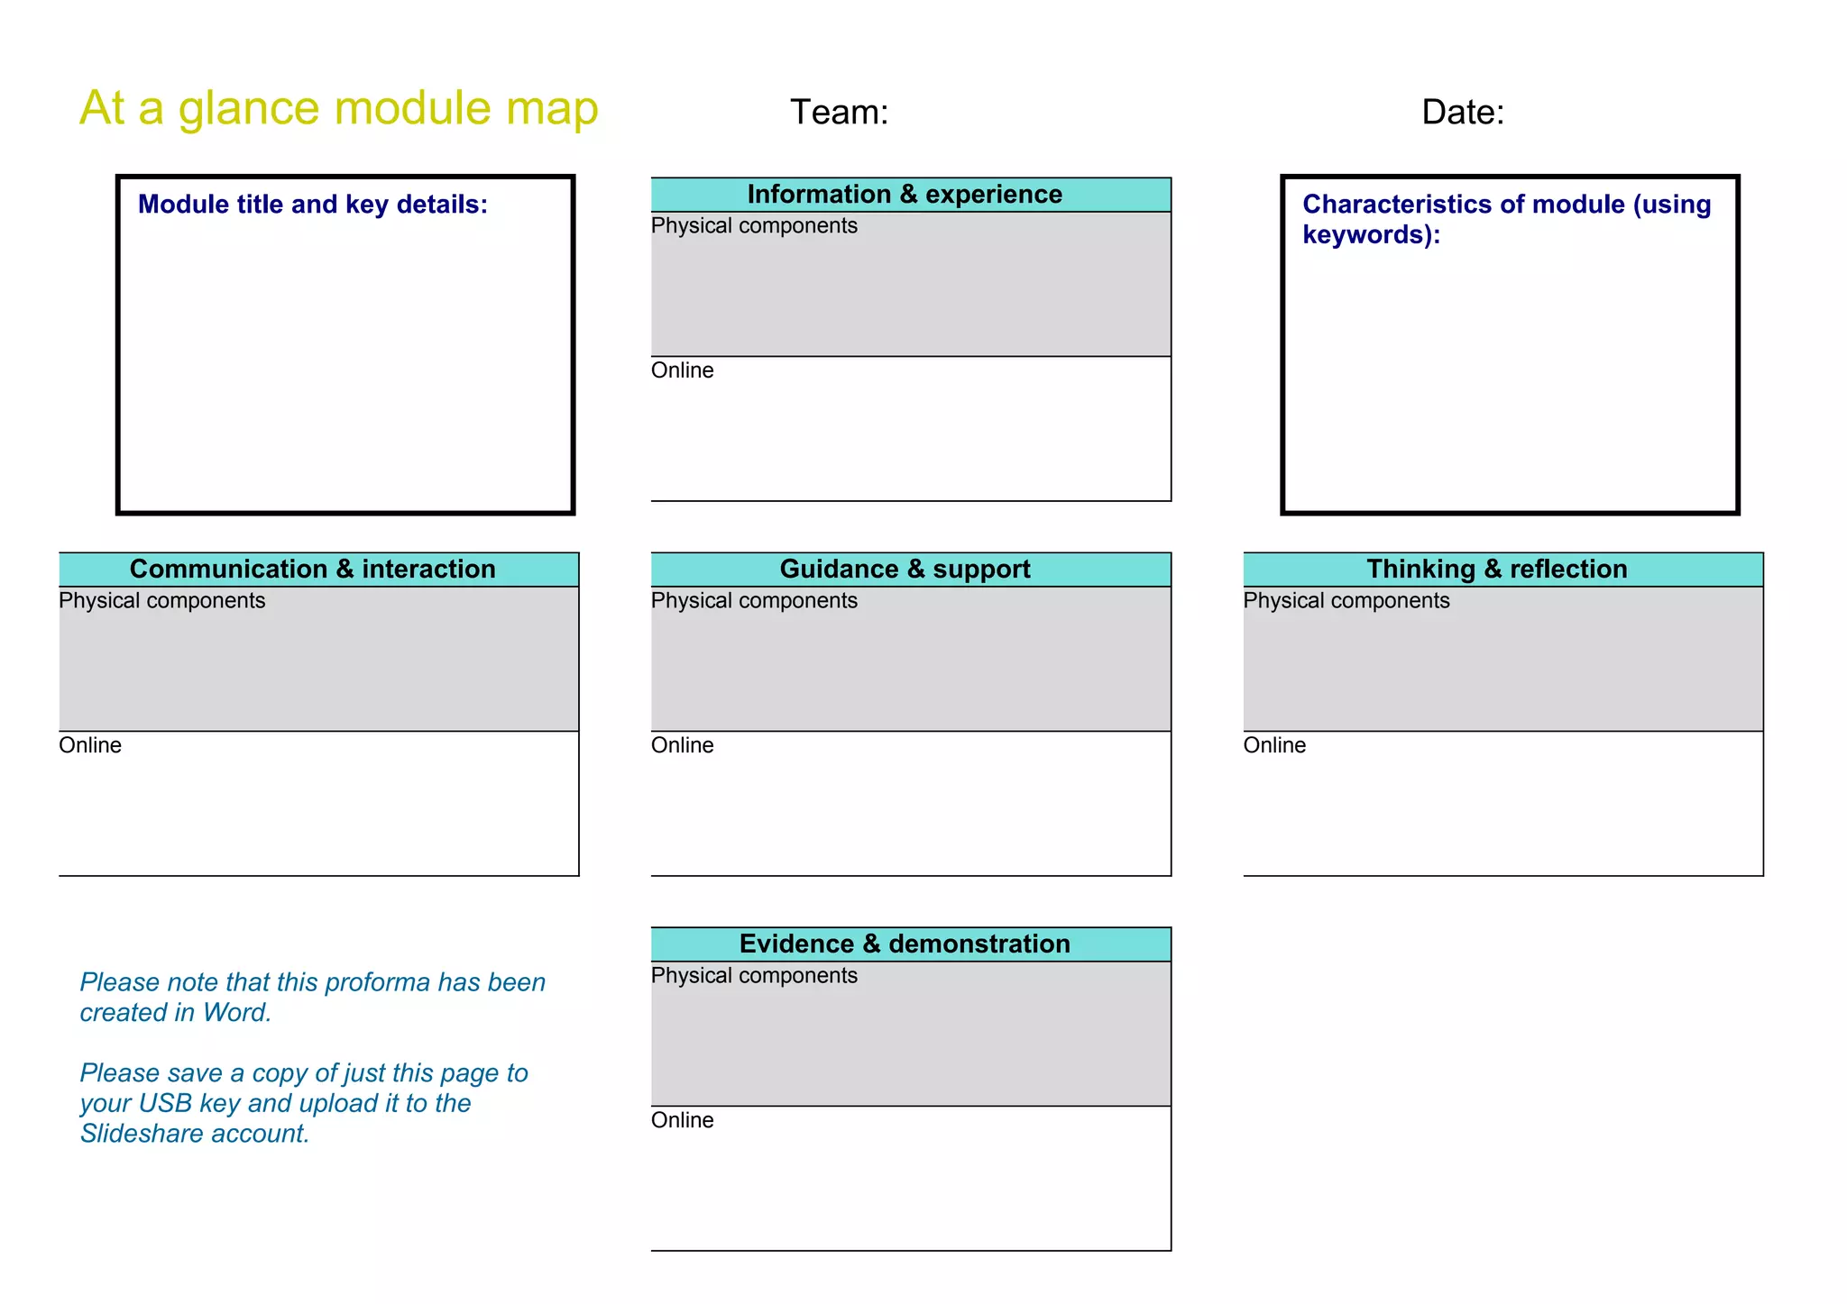
Task: Click the Physical components area under Information & experience
Action: point(911,288)
